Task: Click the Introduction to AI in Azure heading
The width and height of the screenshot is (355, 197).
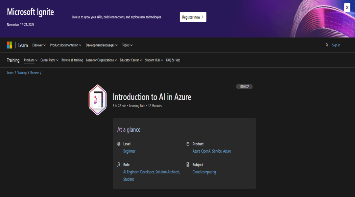Action: tap(152, 97)
